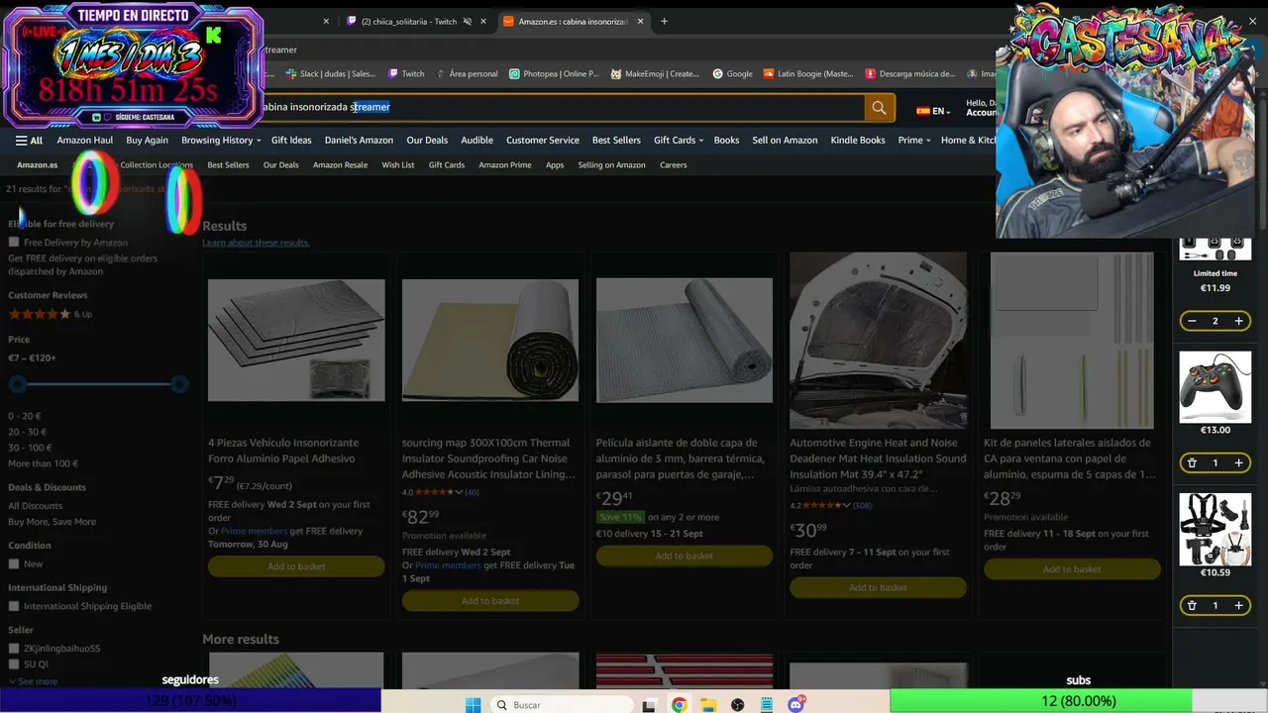Open the Xbox-style controller basket thumbnail
The width and height of the screenshot is (1268, 713).
[1215, 387]
